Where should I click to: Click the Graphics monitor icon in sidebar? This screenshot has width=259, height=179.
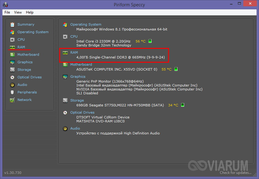click(x=12, y=62)
